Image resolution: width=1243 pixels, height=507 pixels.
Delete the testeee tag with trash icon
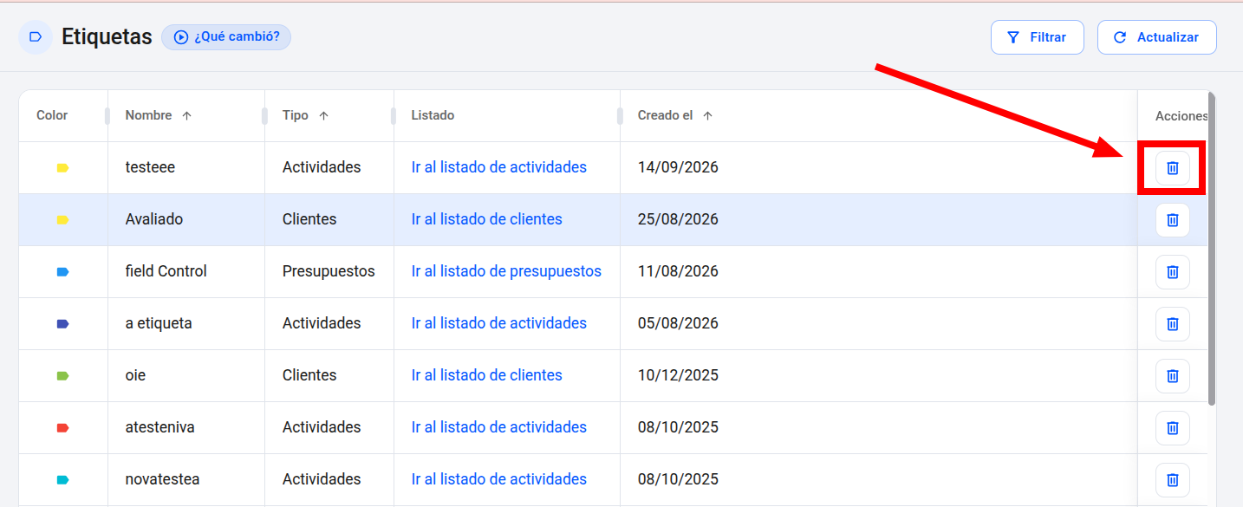[1172, 167]
